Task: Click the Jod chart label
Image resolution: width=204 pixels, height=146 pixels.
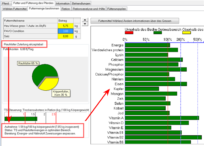Action: tap(121, 113)
